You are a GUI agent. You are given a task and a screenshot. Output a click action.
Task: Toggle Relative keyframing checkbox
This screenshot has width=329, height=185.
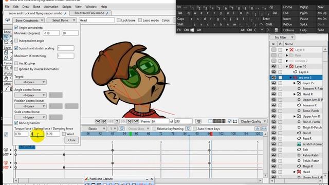click(154, 128)
